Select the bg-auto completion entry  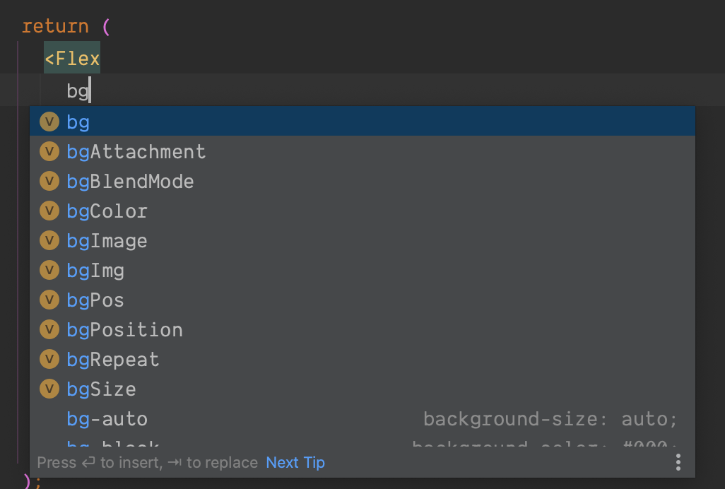(x=107, y=418)
